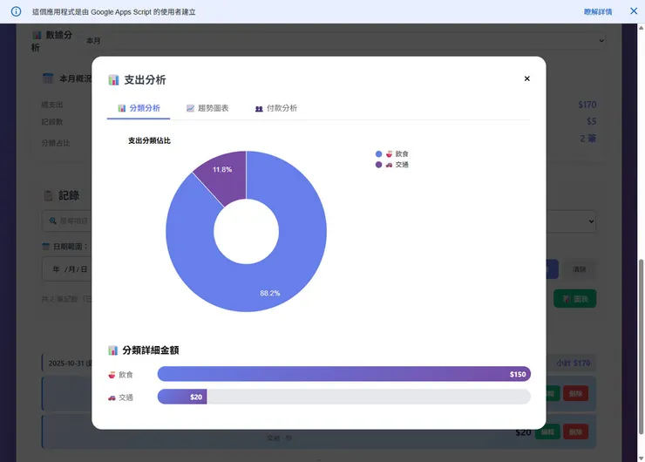
Task: Click the search field in 記錄 section
Action: [x=67, y=221]
